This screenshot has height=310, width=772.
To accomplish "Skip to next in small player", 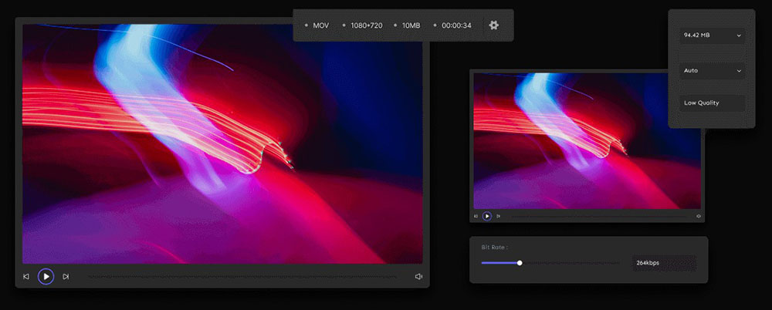I will (x=498, y=216).
